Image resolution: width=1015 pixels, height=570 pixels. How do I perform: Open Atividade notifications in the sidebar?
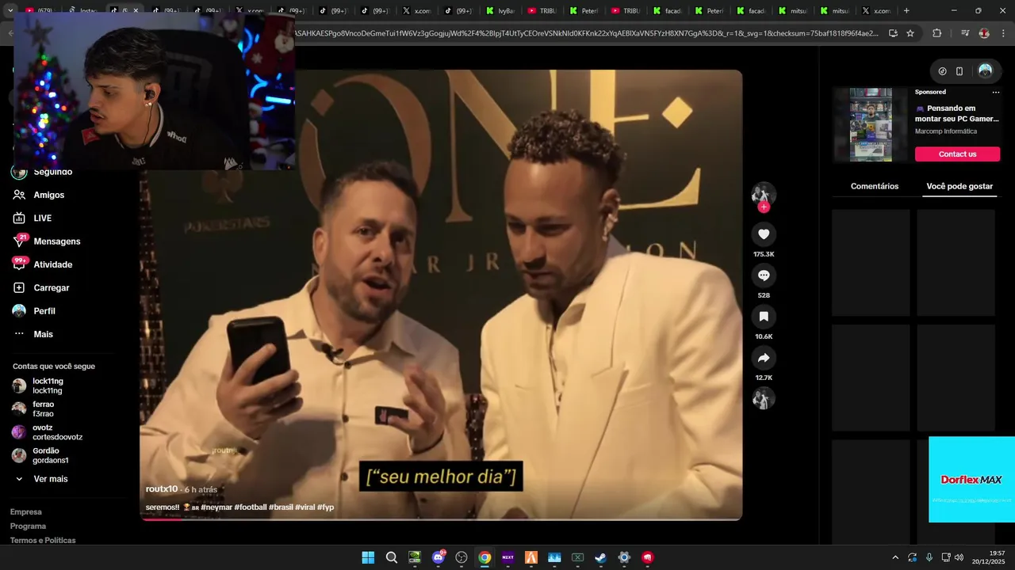[53, 264]
